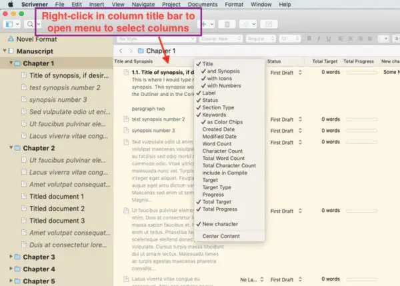Viewport: 400px width, 286px height.
Task: Click progress bar in synopsis number 3 row
Action: point(361,131)
